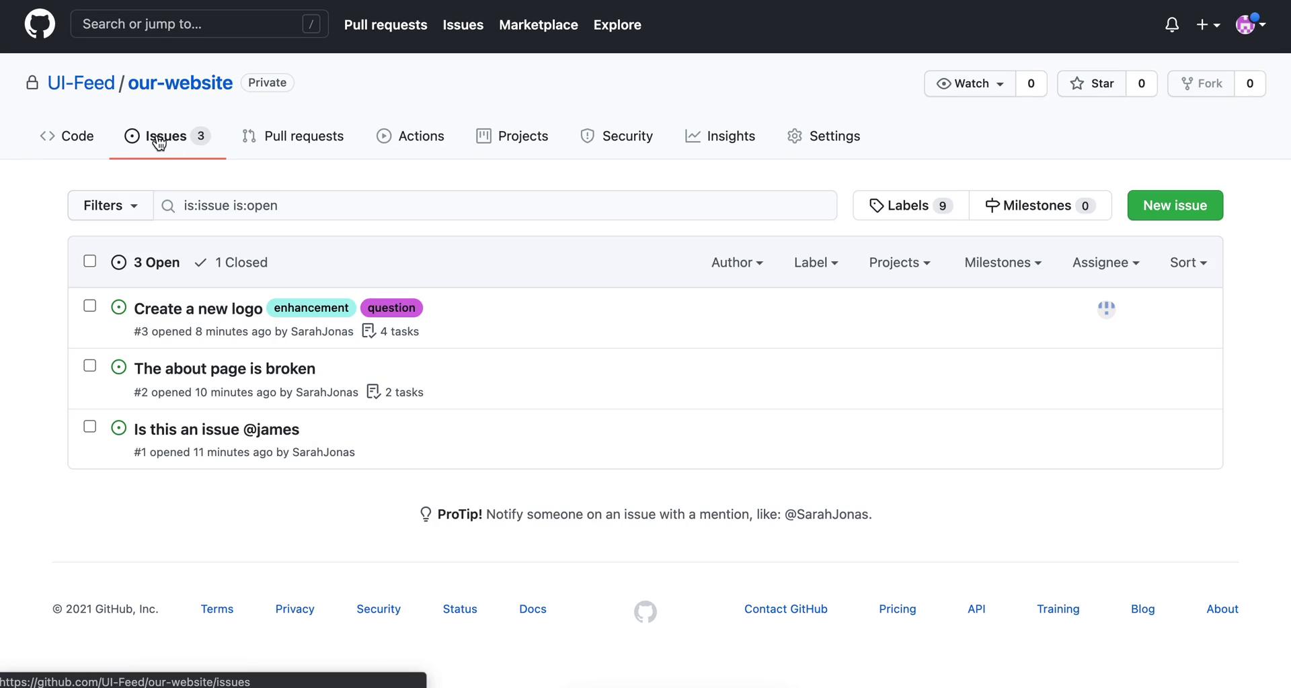The image size is (1291, 688).
Task: Open the repository Projects tab
Action: tap(512, 136)
